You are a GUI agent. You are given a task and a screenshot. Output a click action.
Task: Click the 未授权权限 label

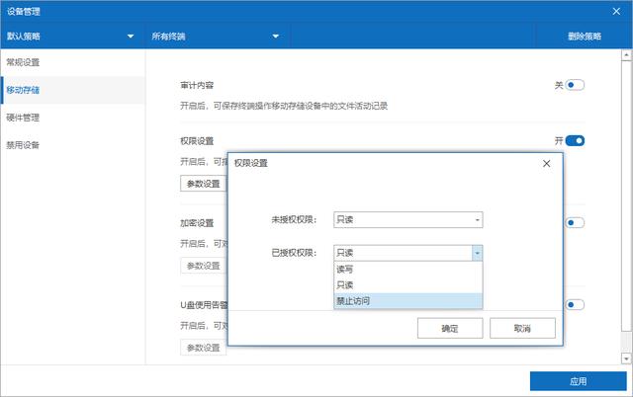pyautogui.click(x=294, y=219)
